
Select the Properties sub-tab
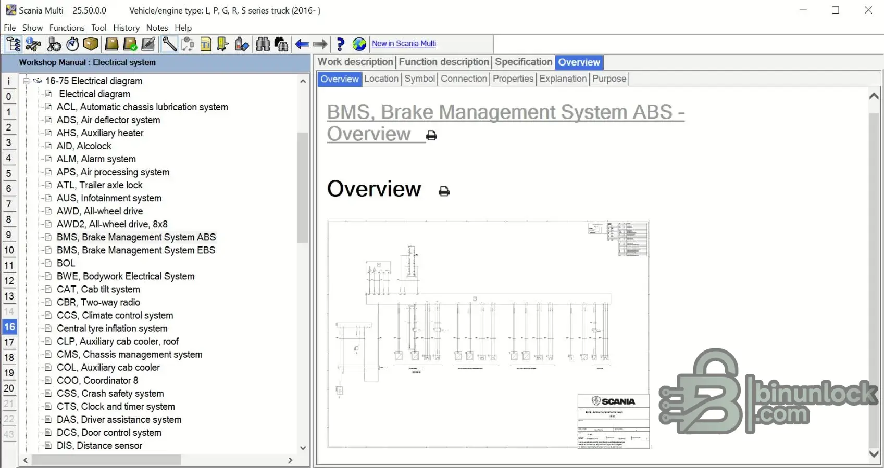point(513,79)
